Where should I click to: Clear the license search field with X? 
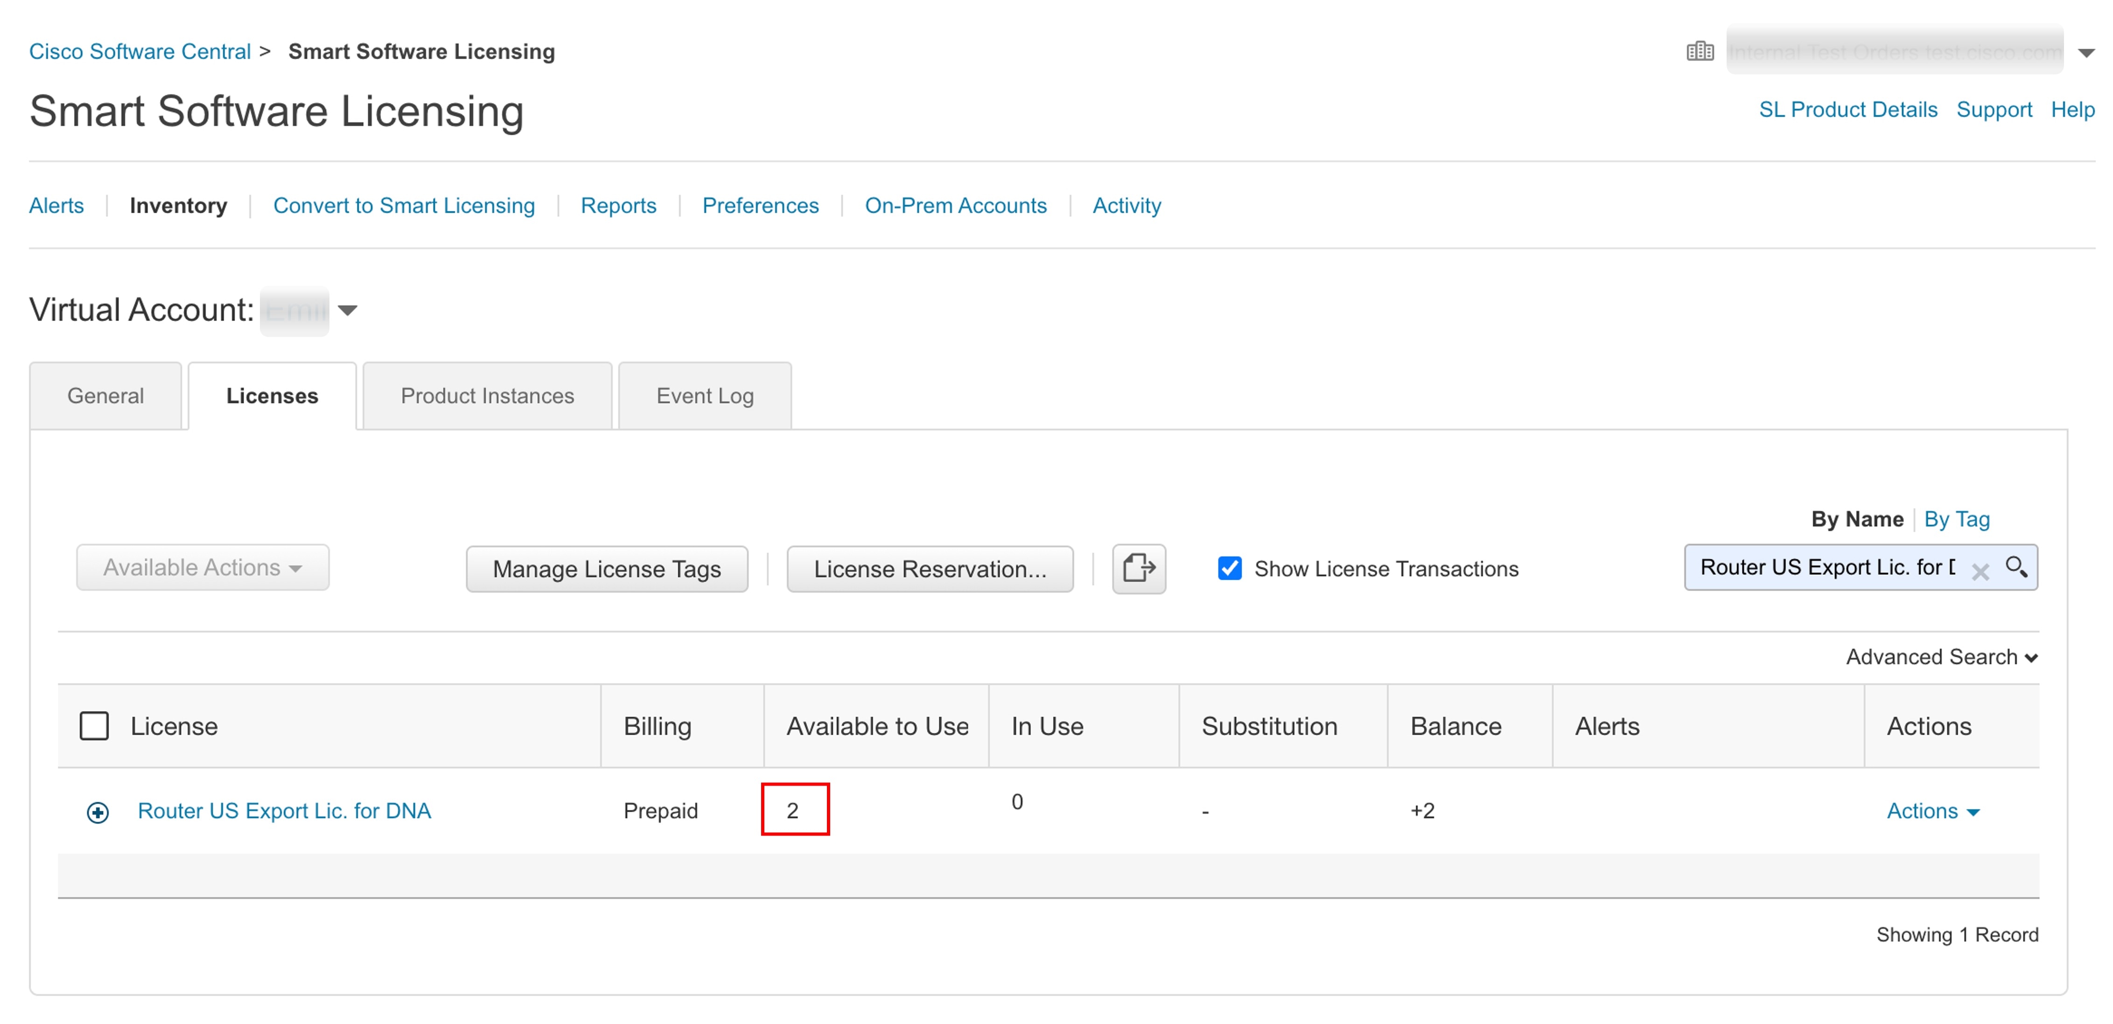tap(1980, 571)
